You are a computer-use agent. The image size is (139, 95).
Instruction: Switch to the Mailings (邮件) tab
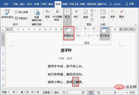tap(51, 4)
